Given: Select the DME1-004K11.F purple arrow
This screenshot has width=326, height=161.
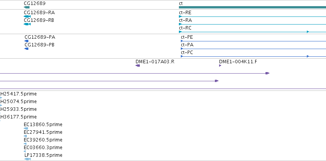Looking at the screenshot, I should [220, 66].
